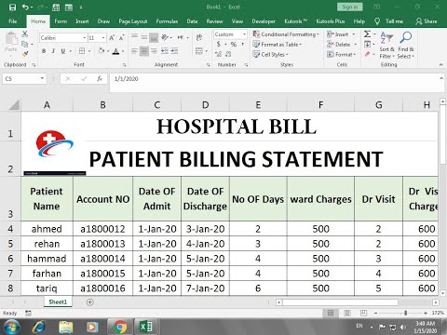Click the Clear eraser icon

[x=367, y=54]
